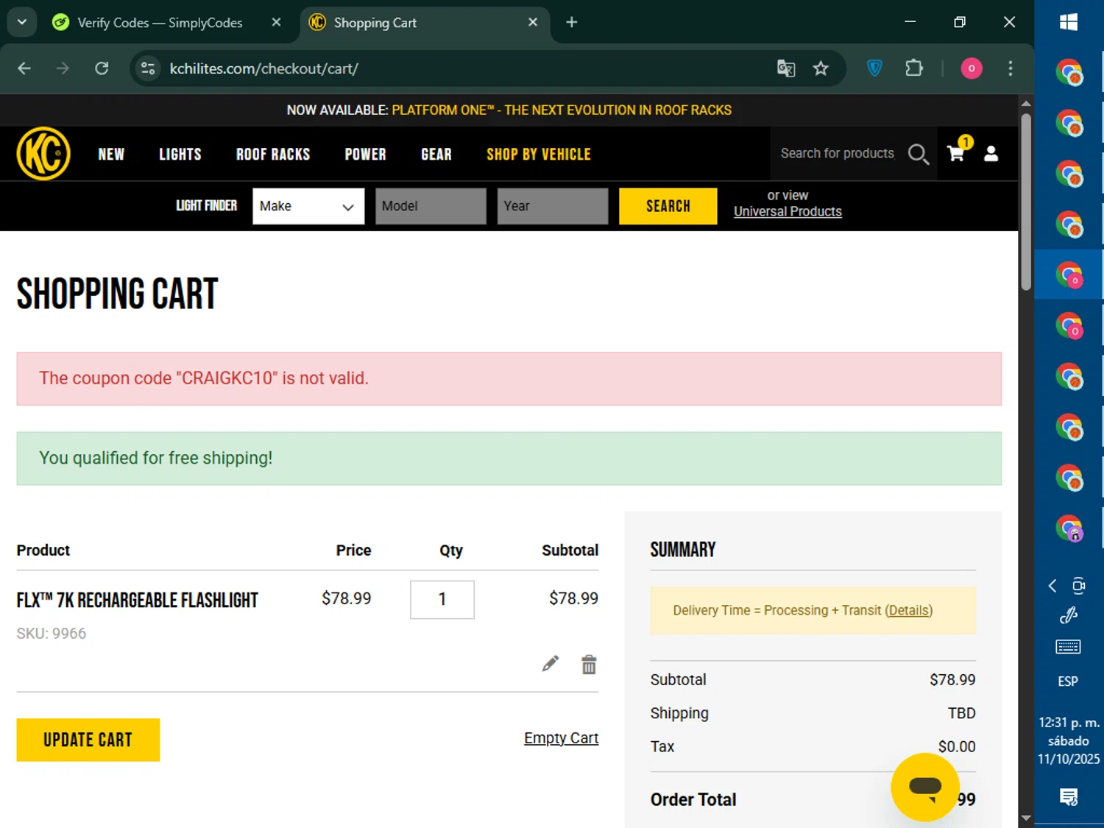Click the FLX 7K Rechargeable Flashlight title

[x=138, y=600]
